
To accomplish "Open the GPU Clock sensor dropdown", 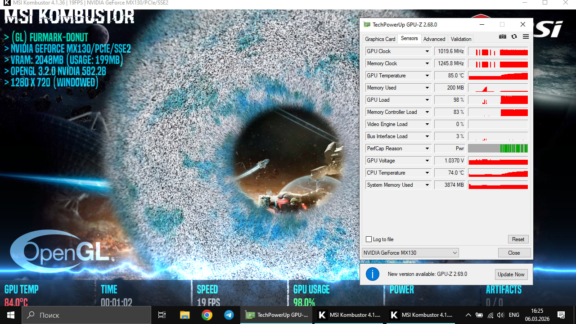I will [427, 51].
